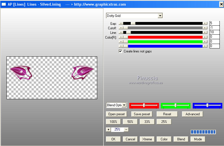Viewport: 224px width, 146px height.
Task: Expand the Blend Options dropdown
Action: click(x=124, y=105)
